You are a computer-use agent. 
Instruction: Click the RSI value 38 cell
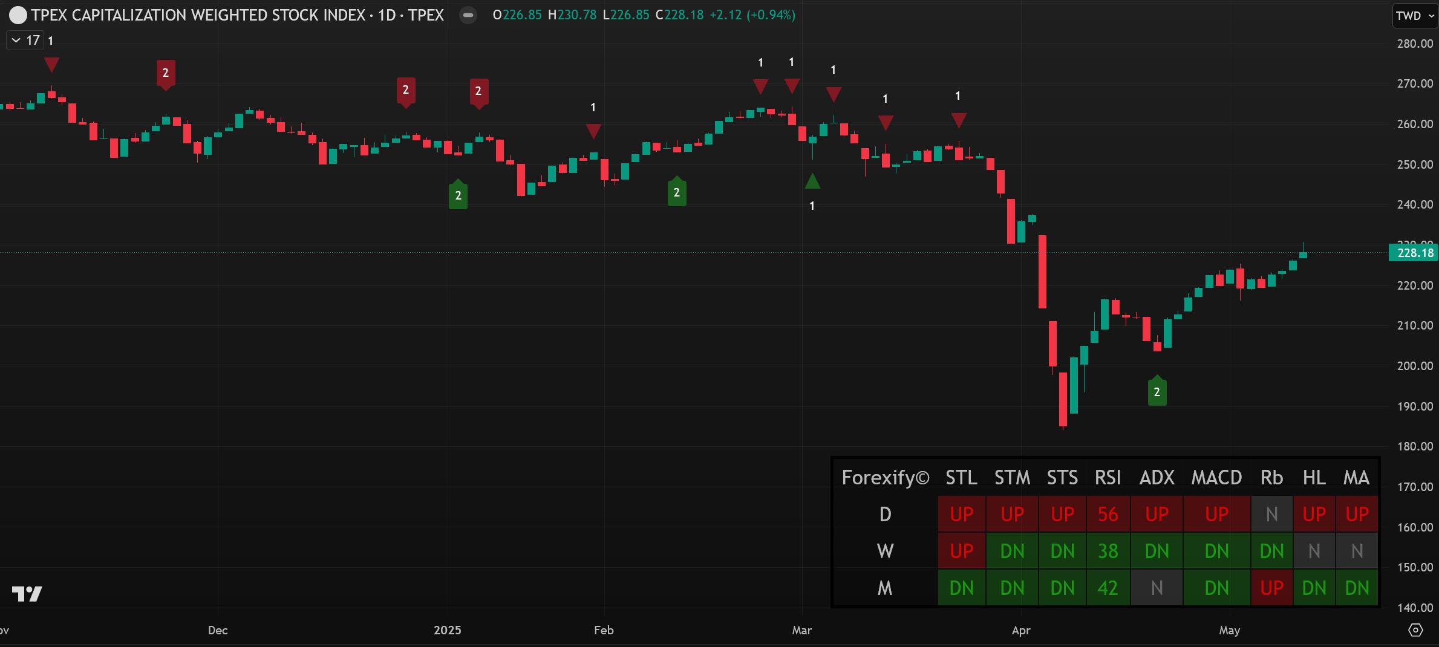(x=1108, y=551)
